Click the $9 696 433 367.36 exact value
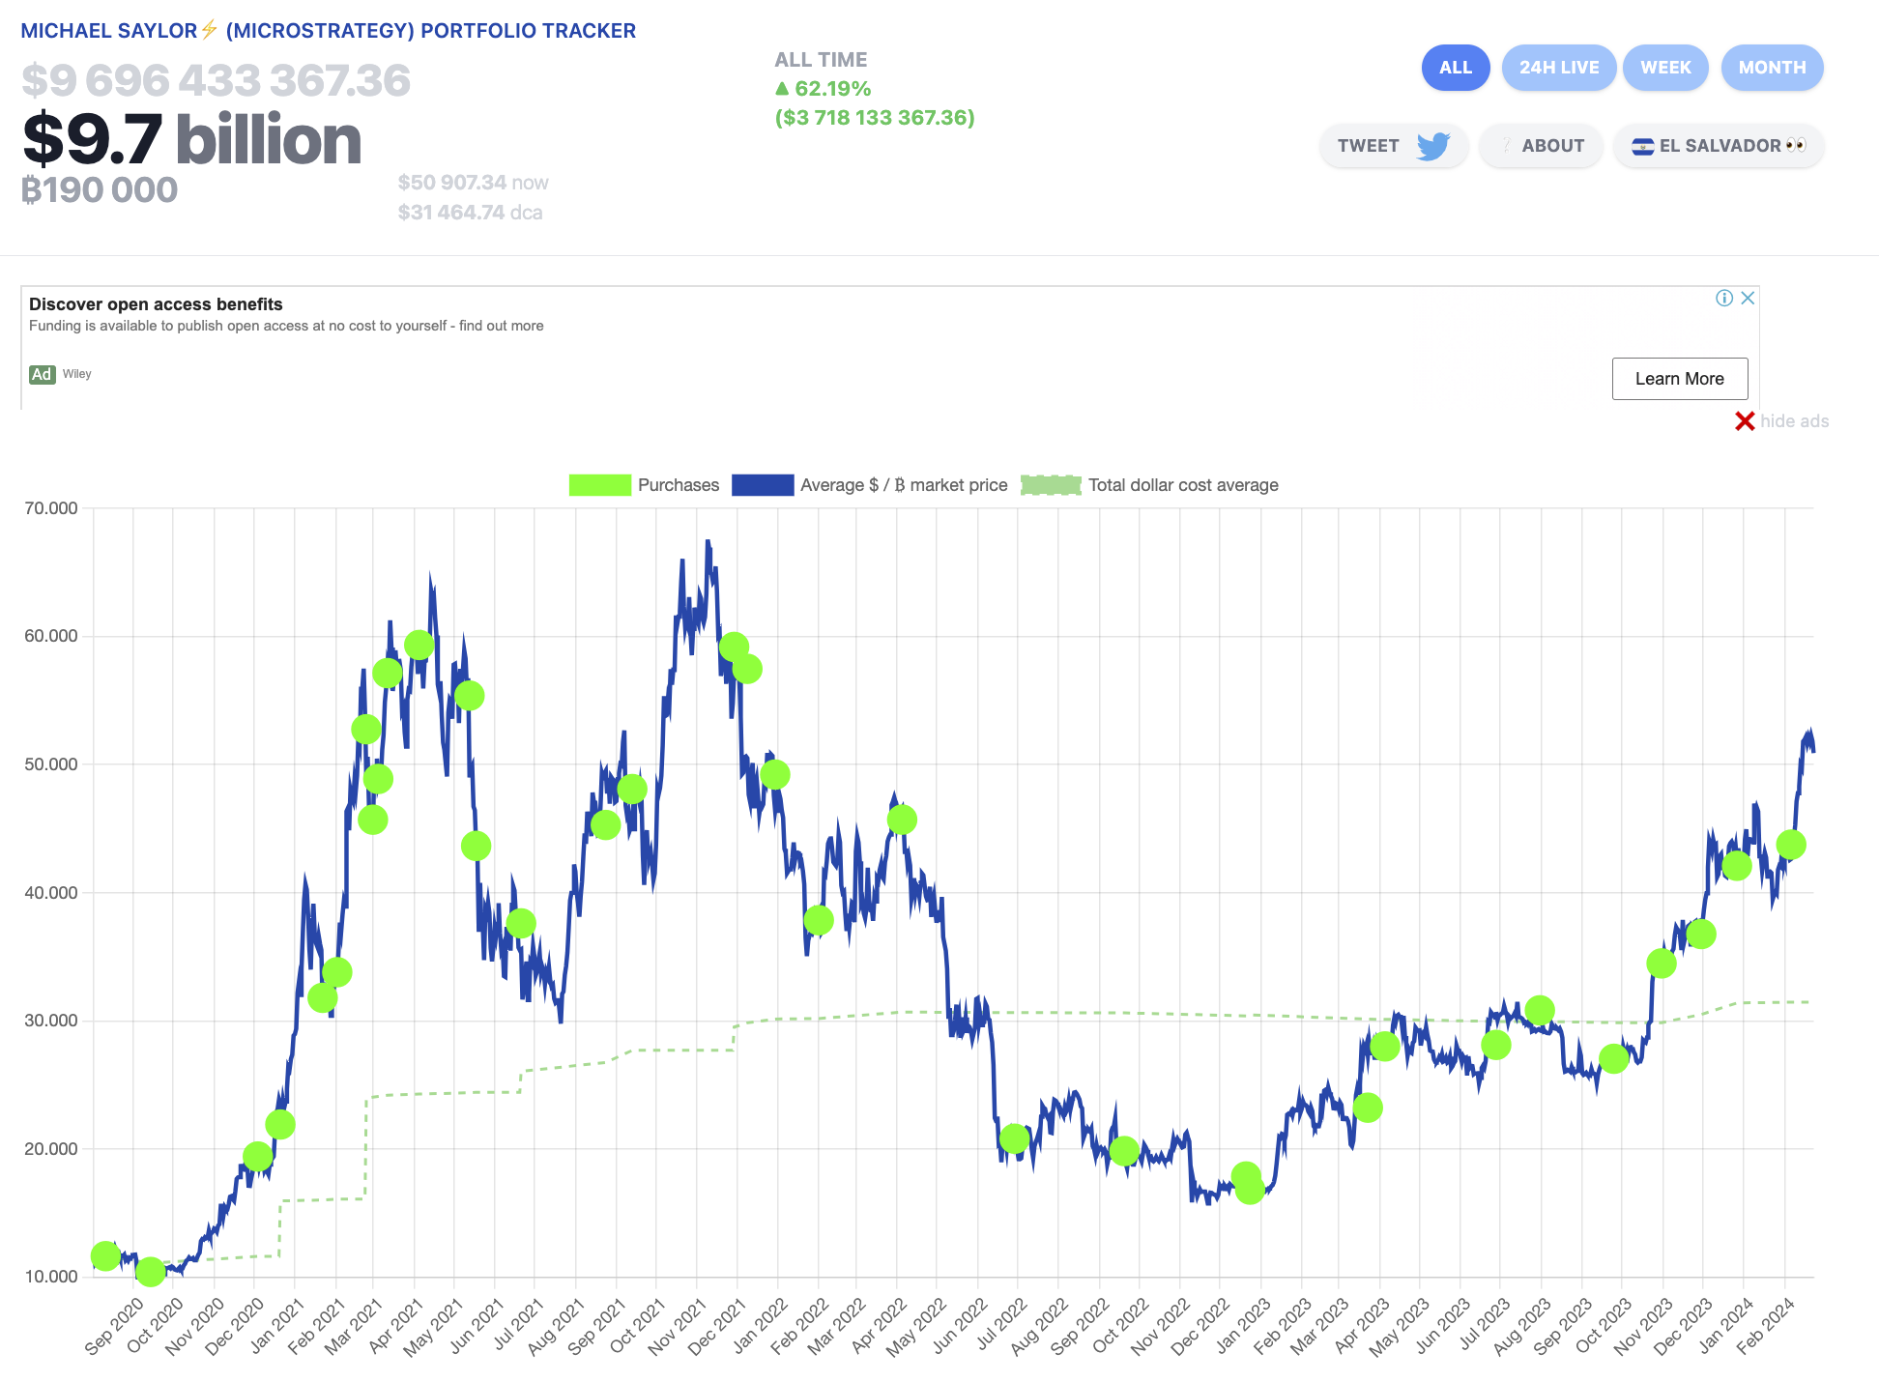 [216, 80]
